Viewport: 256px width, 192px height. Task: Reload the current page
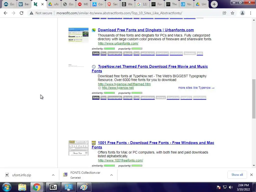tap(21, 13)
